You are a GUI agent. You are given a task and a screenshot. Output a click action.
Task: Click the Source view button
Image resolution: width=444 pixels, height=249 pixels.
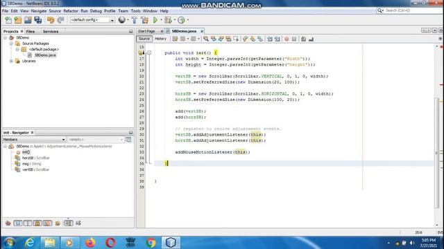(x=144, y=39)
